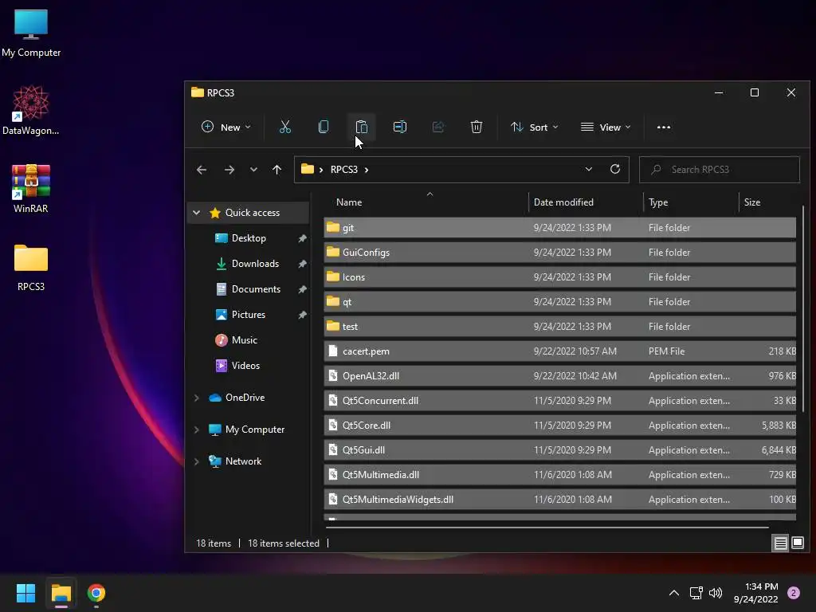
Task: Click the horizontal scrollbar below file list
Action: pyautogui.click(x=547, y=528)
